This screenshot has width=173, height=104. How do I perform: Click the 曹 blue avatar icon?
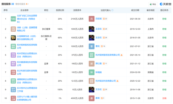click(92, 46)
